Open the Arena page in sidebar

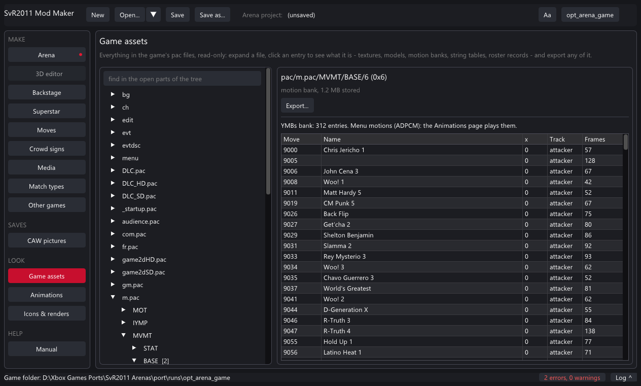coord(47,55)
